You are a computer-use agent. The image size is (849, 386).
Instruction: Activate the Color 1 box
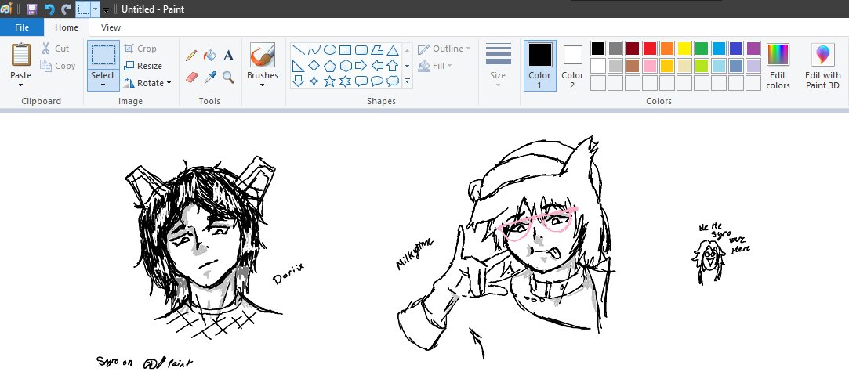pyautogui.click(x=539, y=66)
